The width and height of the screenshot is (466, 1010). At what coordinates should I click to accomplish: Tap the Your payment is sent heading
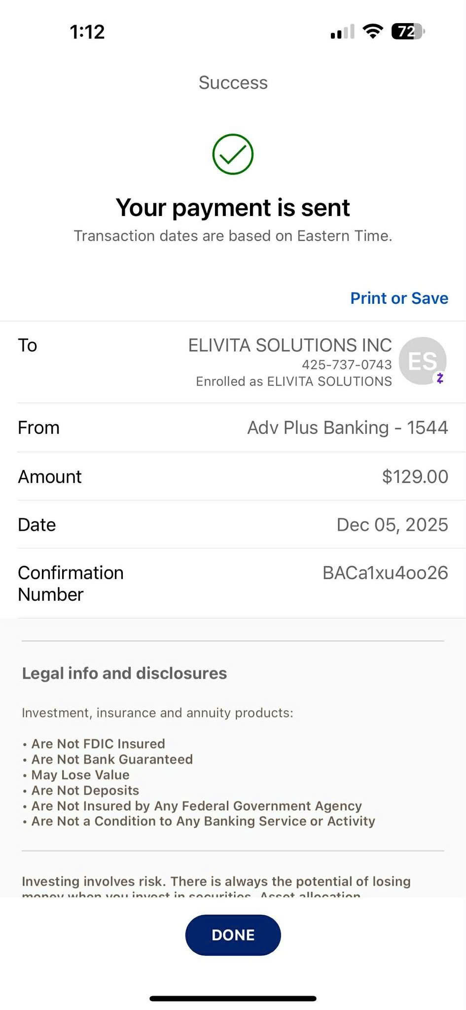tap(233, 208)
